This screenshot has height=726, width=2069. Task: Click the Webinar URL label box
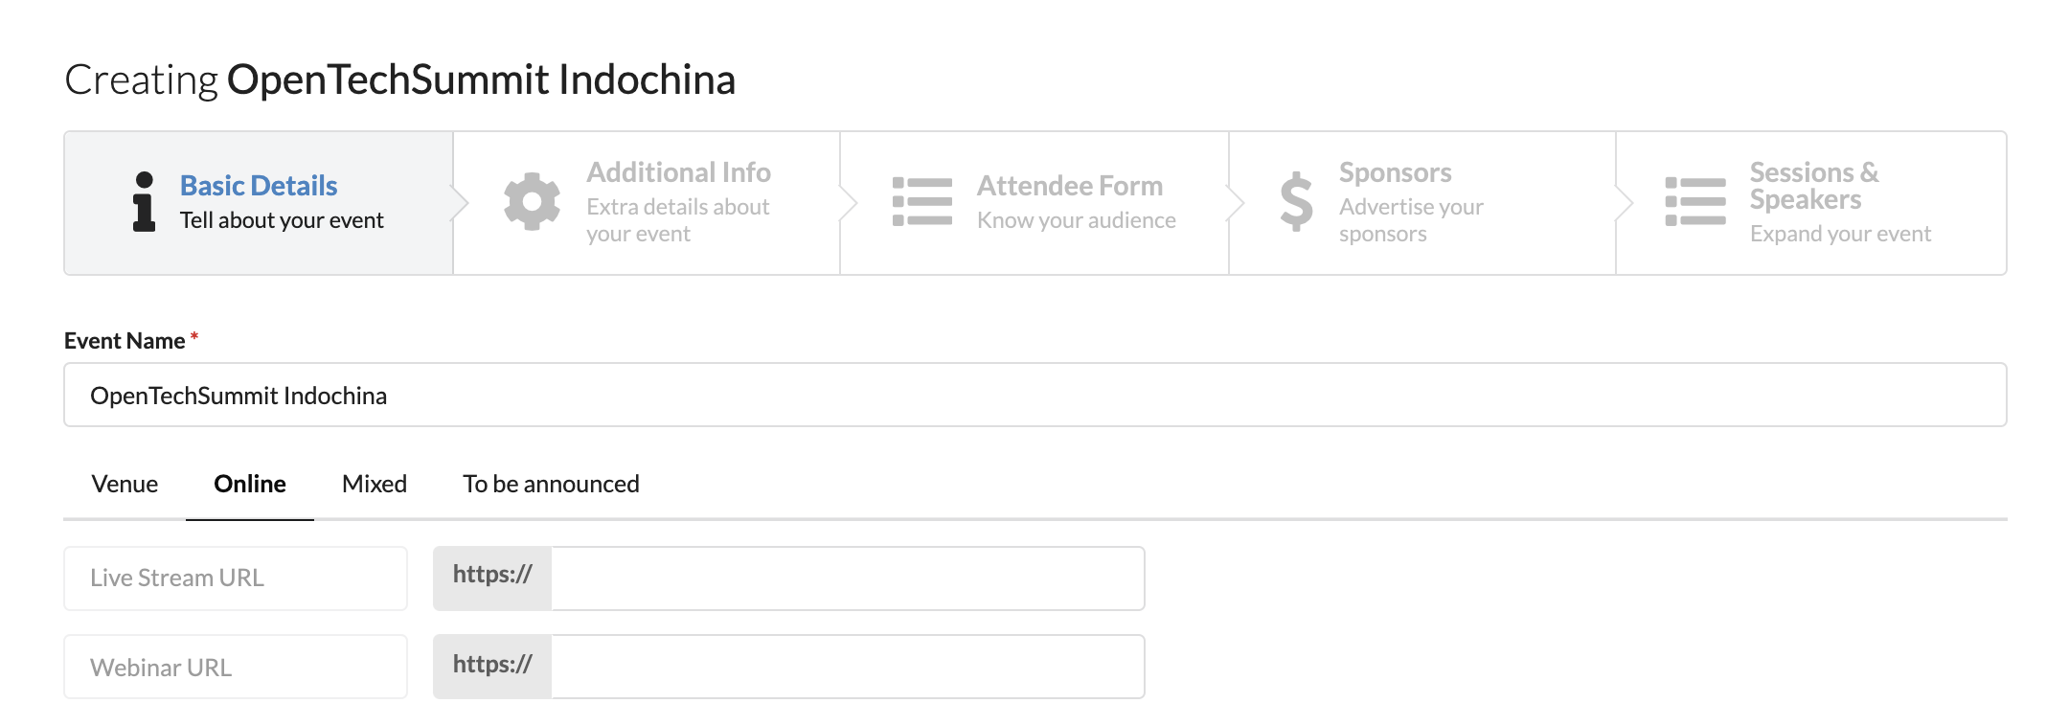point(236,667)
